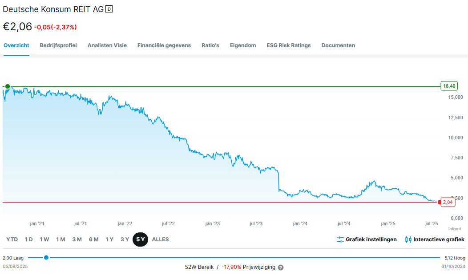Image resolution: width=468 pixels, height=280 pixels.
Task: Select the 1 D chart range
Action: [x=28, y=239]
